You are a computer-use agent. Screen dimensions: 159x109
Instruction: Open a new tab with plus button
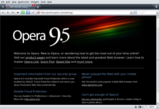pos(38,7)
